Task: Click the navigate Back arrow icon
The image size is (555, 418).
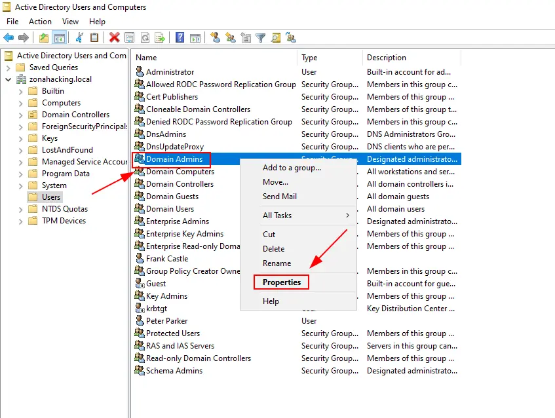Action: (x=9, y=37)
